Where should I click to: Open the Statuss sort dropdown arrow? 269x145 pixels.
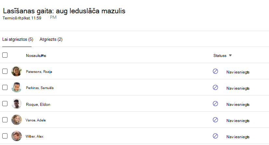point(230,55)
